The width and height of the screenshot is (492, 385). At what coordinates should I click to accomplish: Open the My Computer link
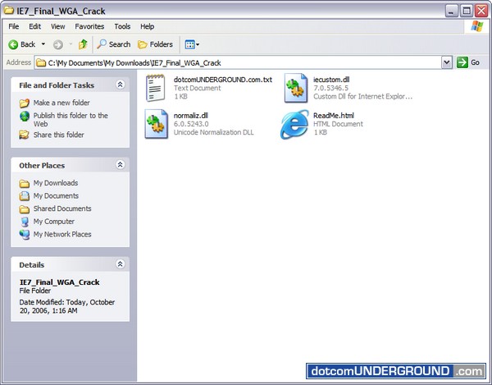(x=53, y=222)
